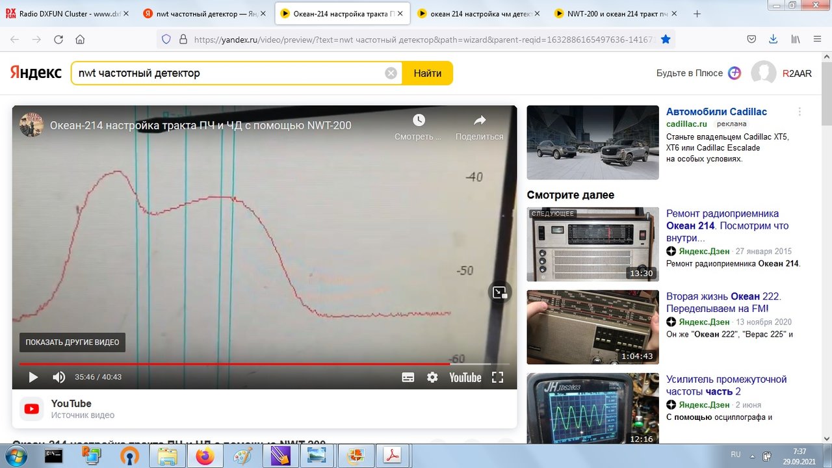This screenshot has width=832, height=468.
Task: Open the Cadillac ad thumbnail
Action: click(x=593, y=142)
